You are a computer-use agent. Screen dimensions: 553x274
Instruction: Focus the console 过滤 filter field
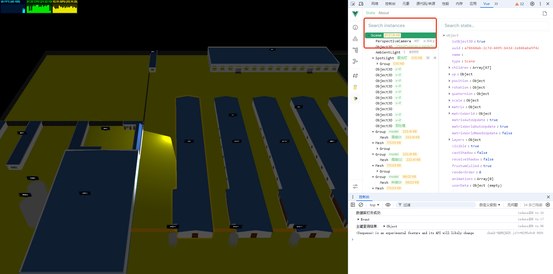coord(435,205)
